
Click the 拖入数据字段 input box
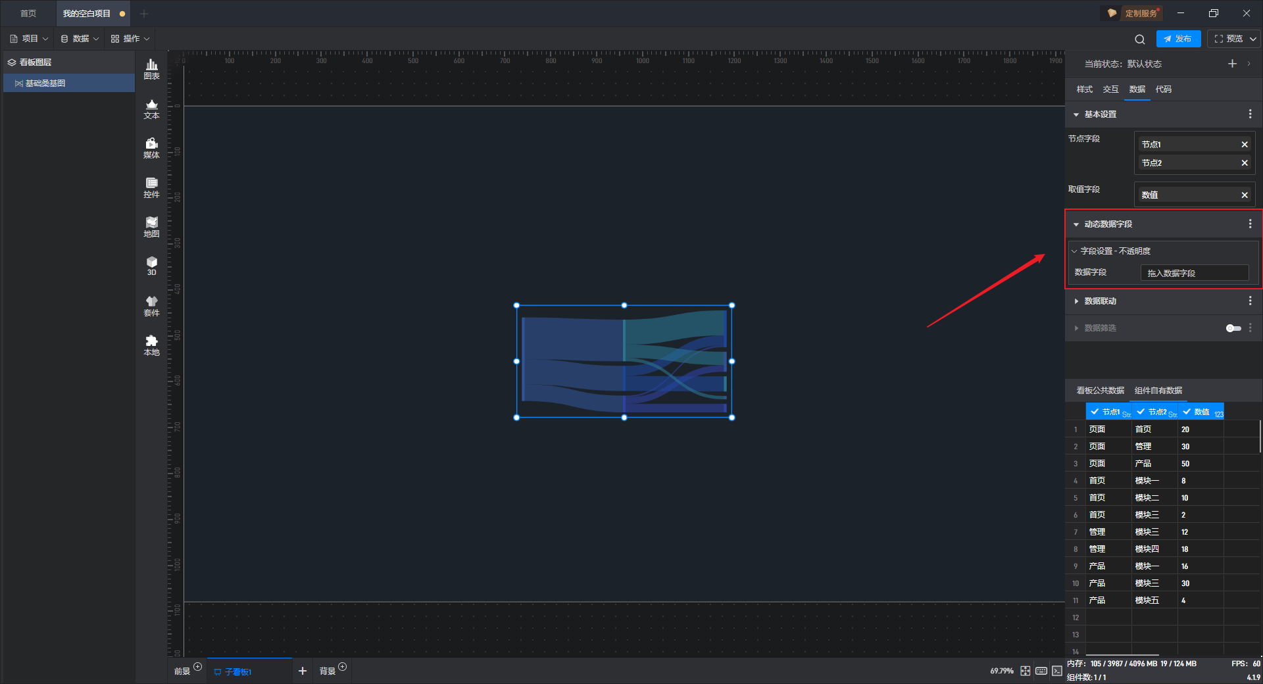click(1194, 273)
